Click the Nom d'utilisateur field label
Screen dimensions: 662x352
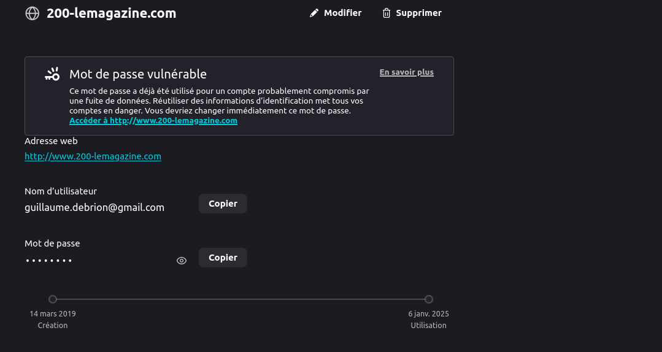coord(61,191)
